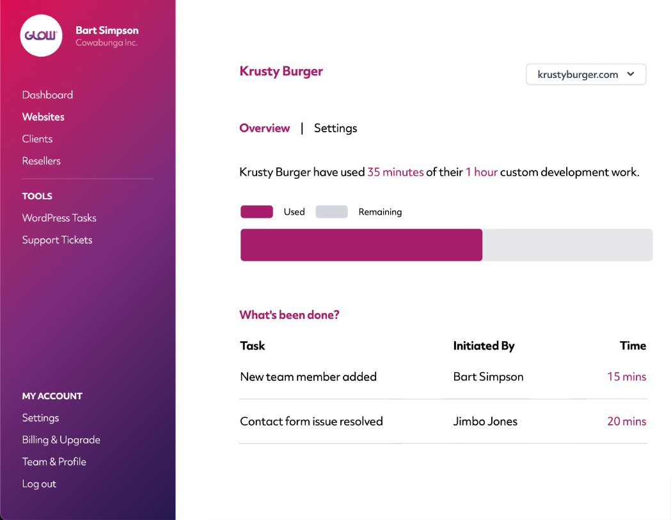The image size is (671, 520).
Task: Click the Used legend label
Action: (294, 212)
